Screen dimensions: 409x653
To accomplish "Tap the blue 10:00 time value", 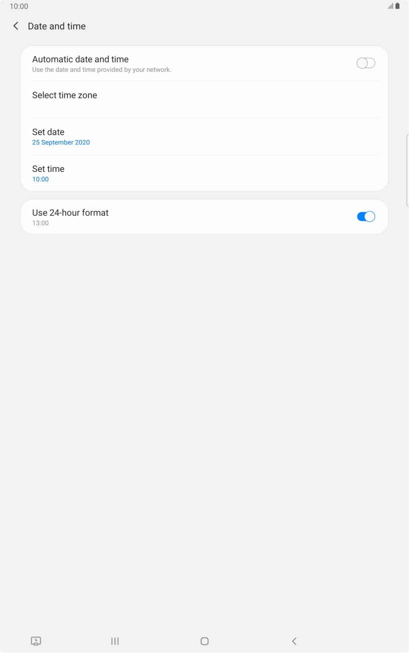I will tap(40, 179).
